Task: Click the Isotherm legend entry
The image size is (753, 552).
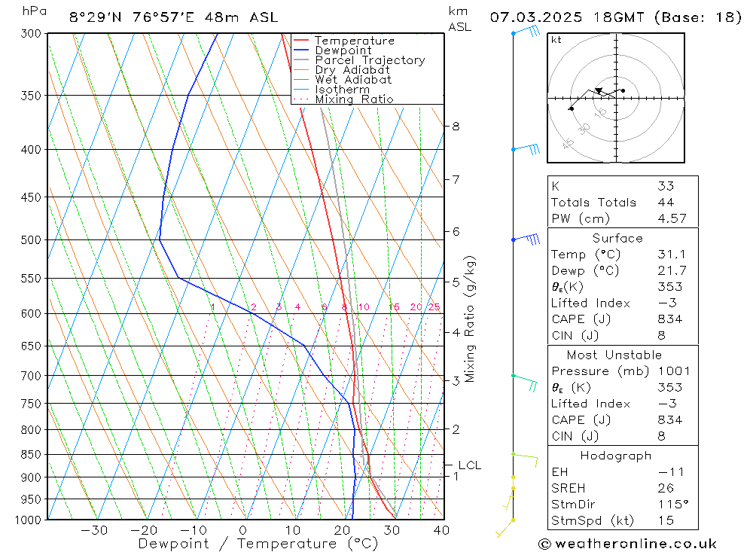Action: click(331, 90)
